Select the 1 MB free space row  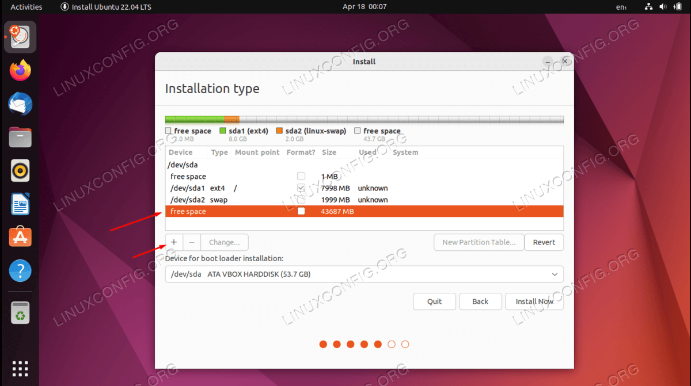365,177
